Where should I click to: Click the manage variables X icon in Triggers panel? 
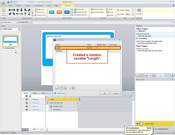point(172,75)
